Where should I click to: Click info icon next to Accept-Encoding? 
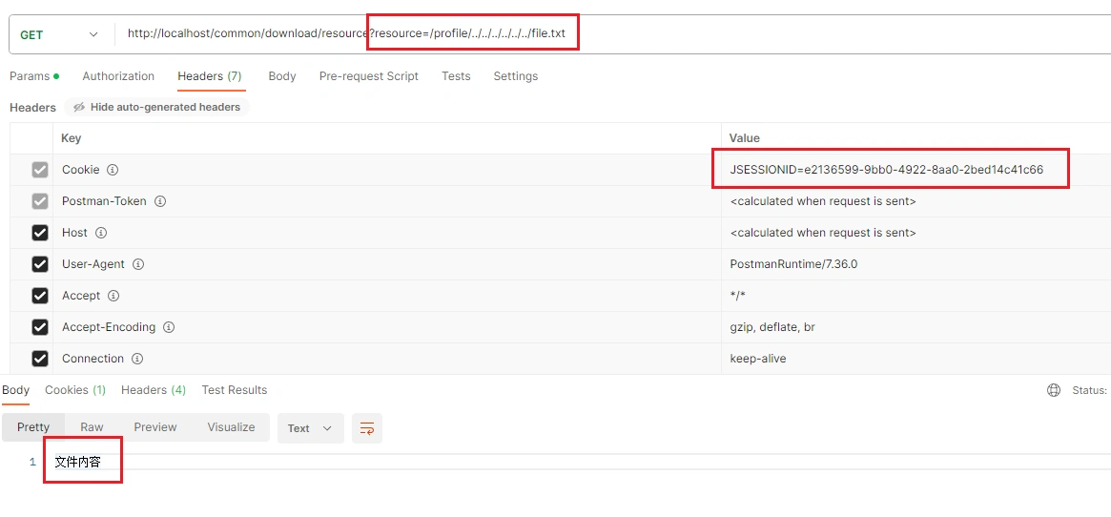[x=169, y=327]
